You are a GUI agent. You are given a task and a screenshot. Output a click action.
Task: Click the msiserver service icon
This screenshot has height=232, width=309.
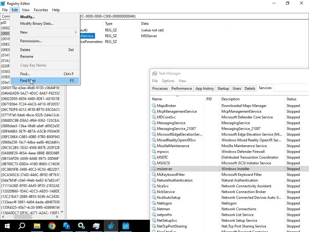tap(154, 169)
